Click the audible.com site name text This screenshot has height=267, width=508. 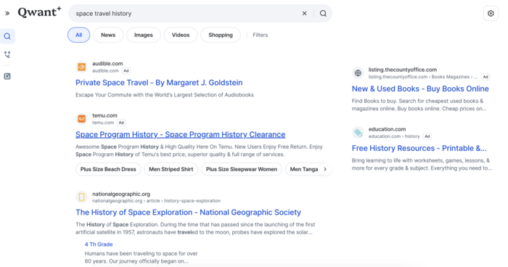point(107,64)
